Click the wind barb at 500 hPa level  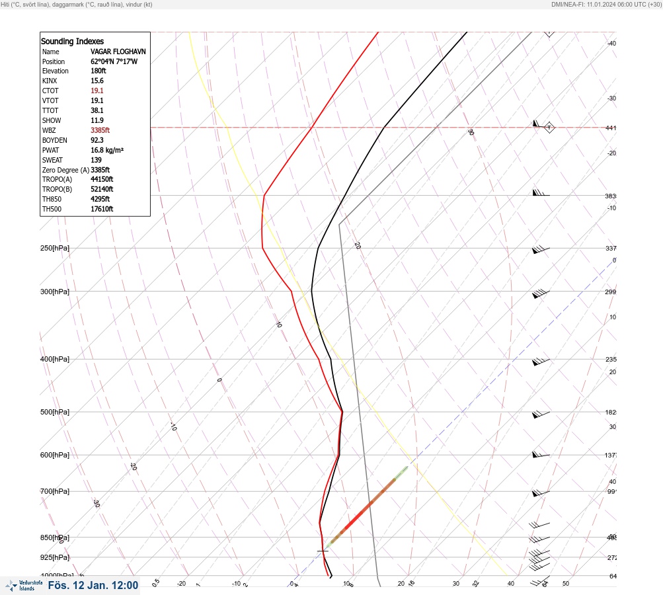(541, 414)
